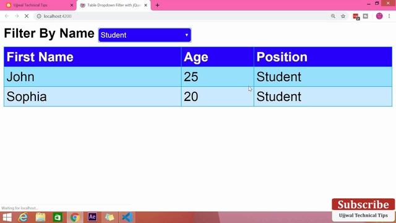The width and height of the screenshot is (396, 223).
Task: Restore down the browser window
Action: coord(377,3)
